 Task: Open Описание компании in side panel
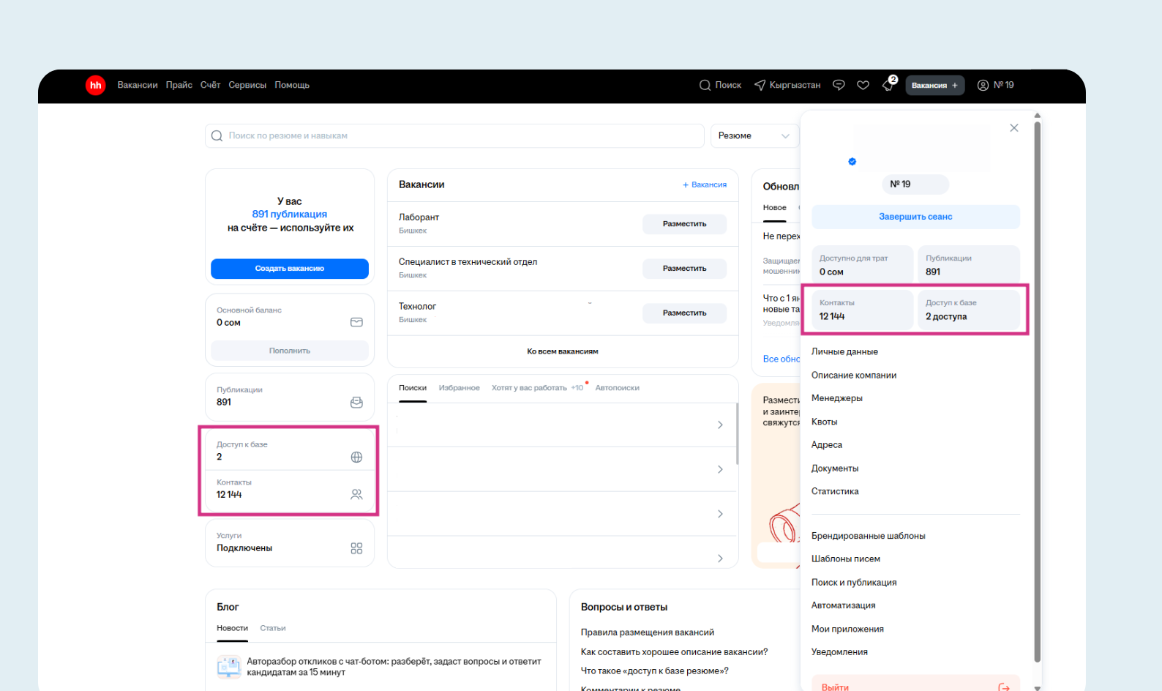pos(854,375)
